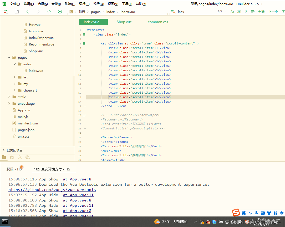Open the debug panel via the bug icon

[x=12, y=157]
